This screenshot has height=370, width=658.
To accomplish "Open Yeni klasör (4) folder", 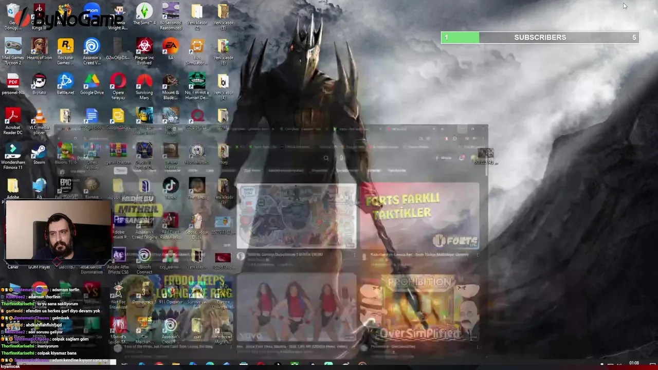I will pos(223,86).
